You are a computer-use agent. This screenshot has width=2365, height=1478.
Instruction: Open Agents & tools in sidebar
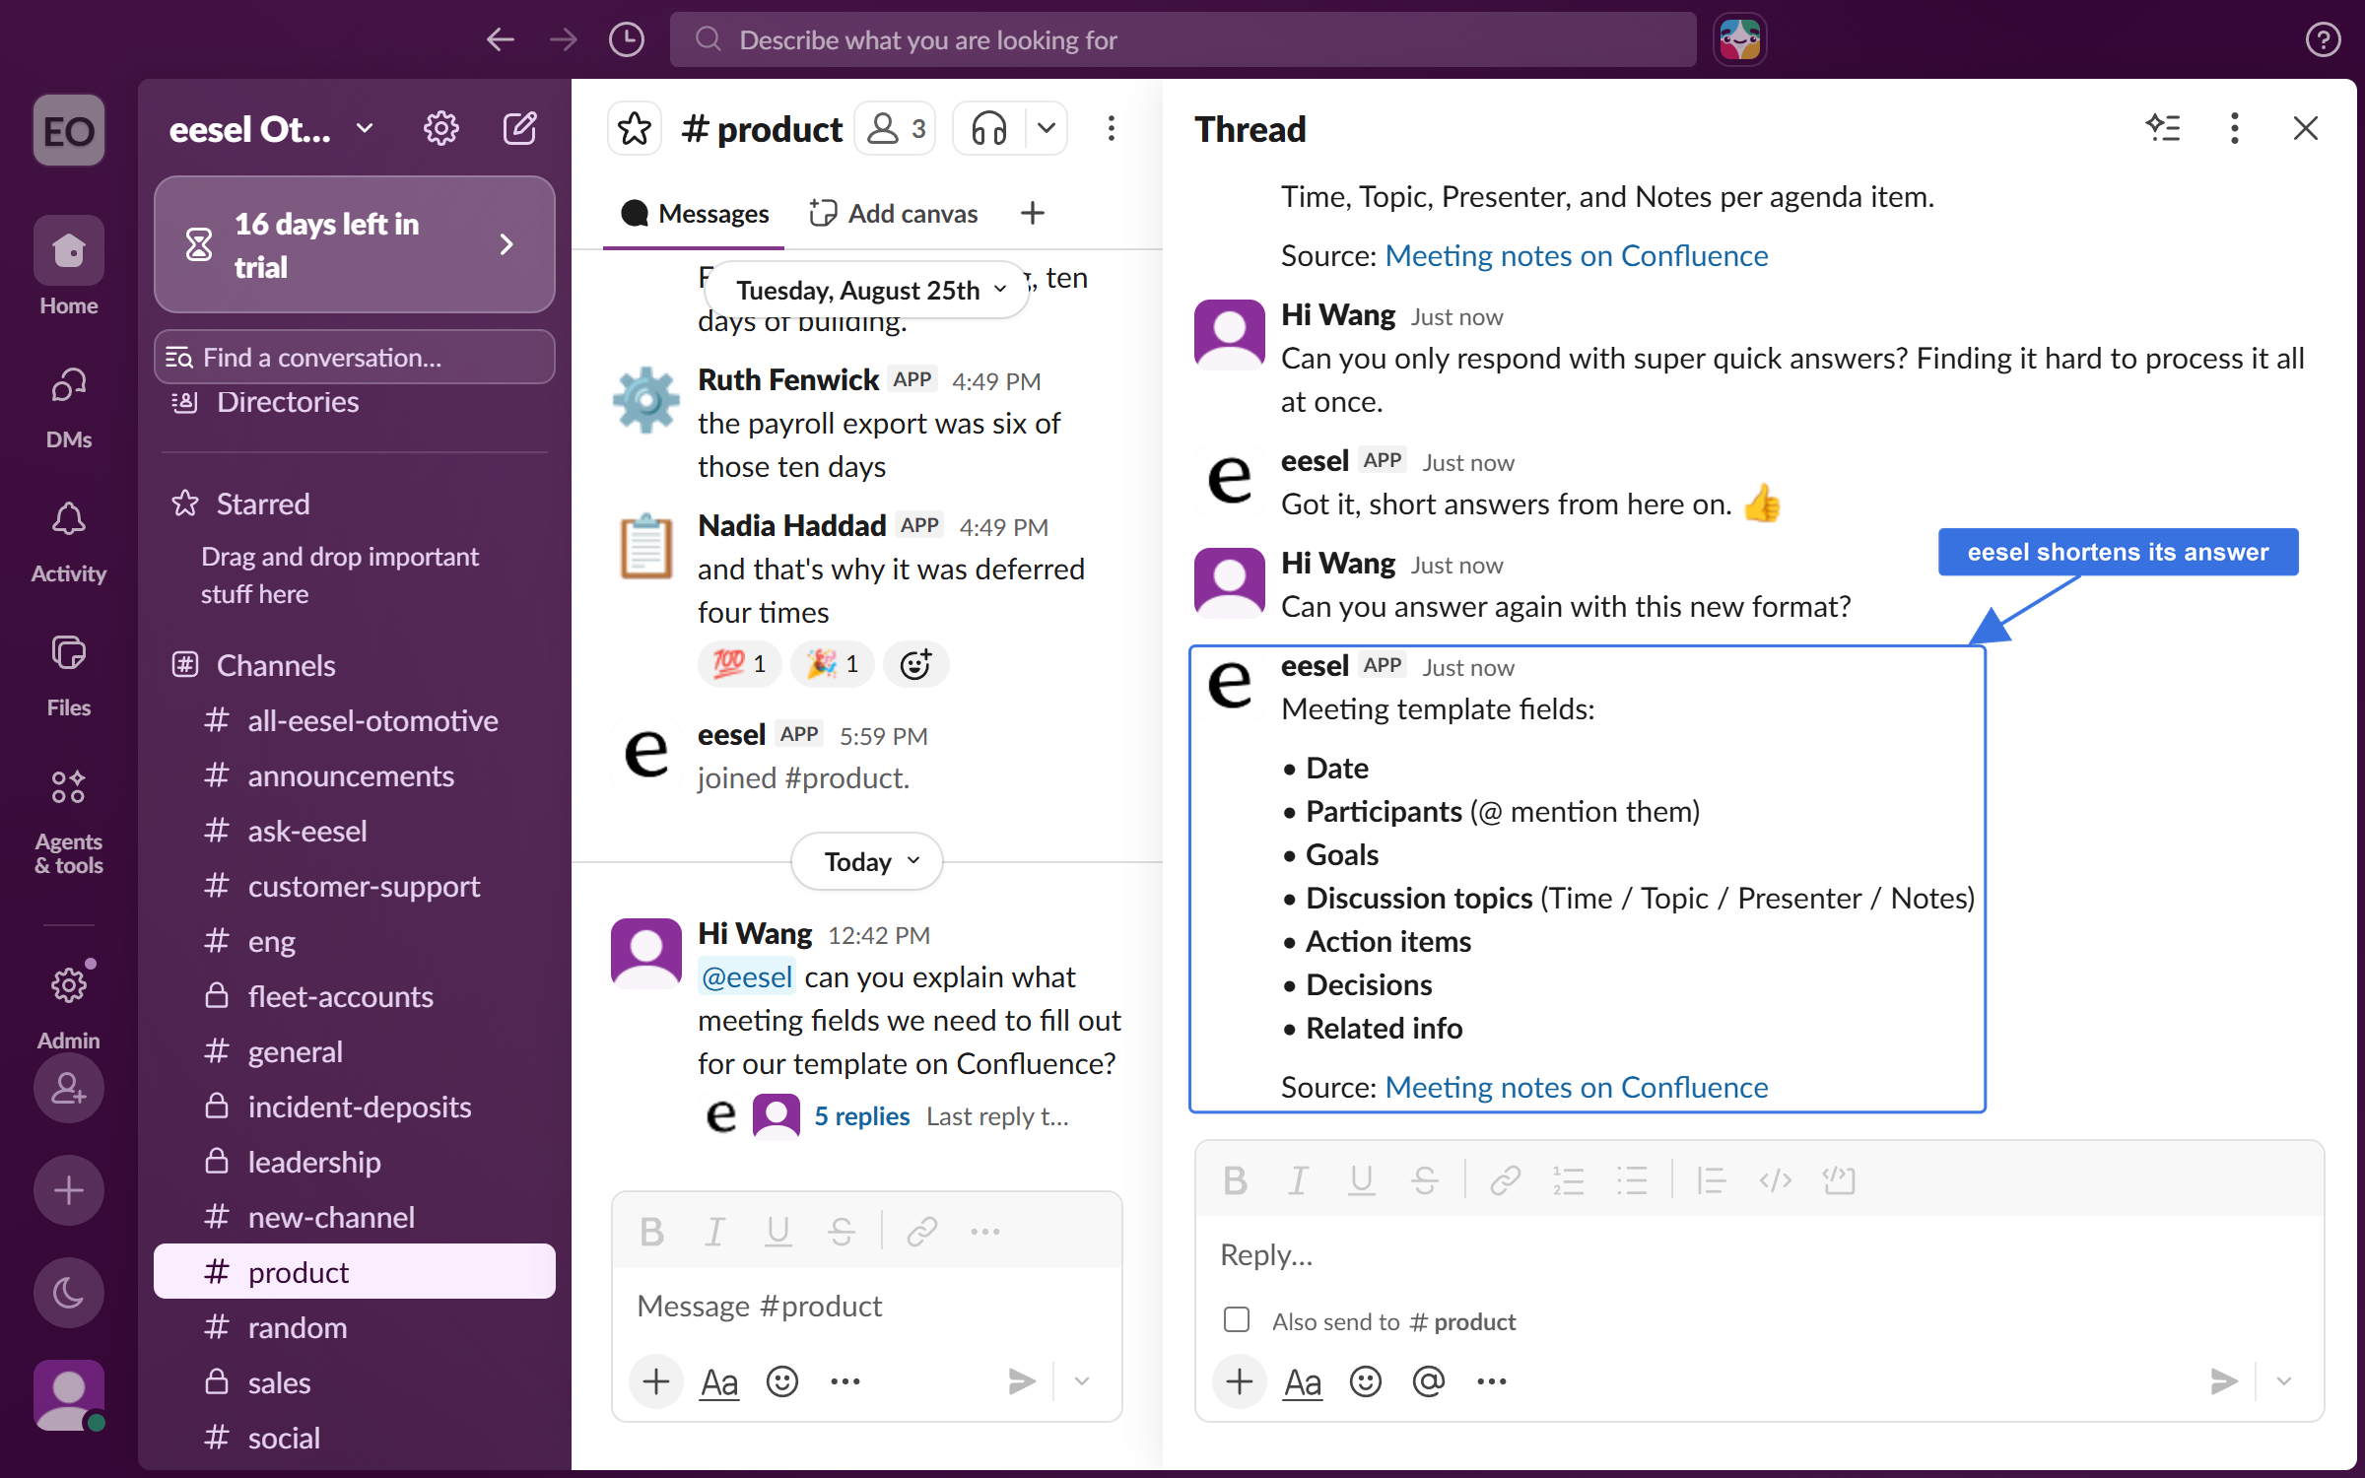(68, 820)
